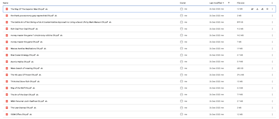
Task: Download The Way Of The Superior Man PDF
Action: (257, 9)
